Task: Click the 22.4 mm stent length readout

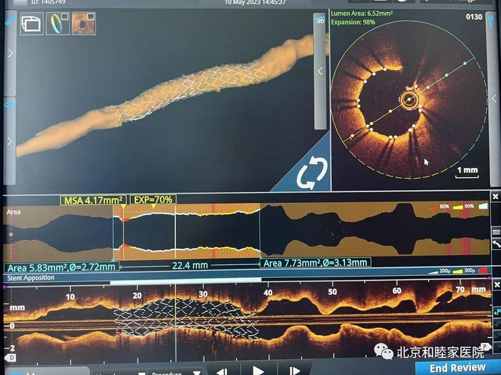Action: pos(190,265)
